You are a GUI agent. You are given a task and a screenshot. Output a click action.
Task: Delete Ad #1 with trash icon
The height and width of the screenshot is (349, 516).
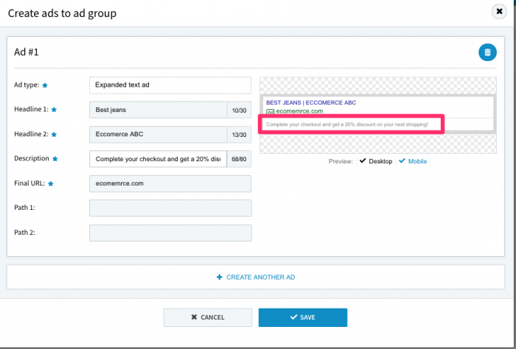click(487, 52)
